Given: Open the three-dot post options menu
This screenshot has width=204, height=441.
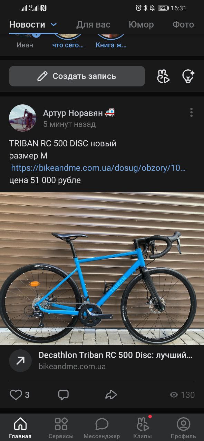Looking at the screenshot, I should [x=191, y=112].
